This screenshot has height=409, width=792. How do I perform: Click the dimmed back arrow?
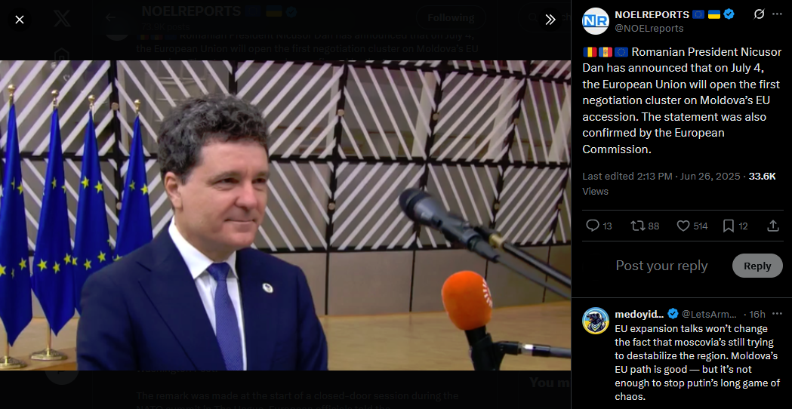(110, 17)
